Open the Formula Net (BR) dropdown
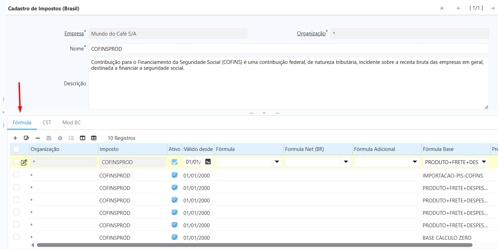Image resolution: width=498 pixels, height=249 pixels. point(346,162)
